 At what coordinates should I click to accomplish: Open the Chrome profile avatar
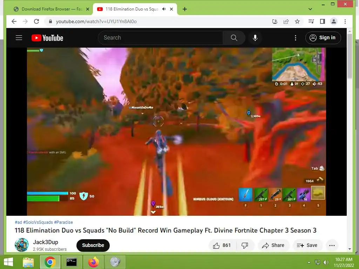click(334, 21)
